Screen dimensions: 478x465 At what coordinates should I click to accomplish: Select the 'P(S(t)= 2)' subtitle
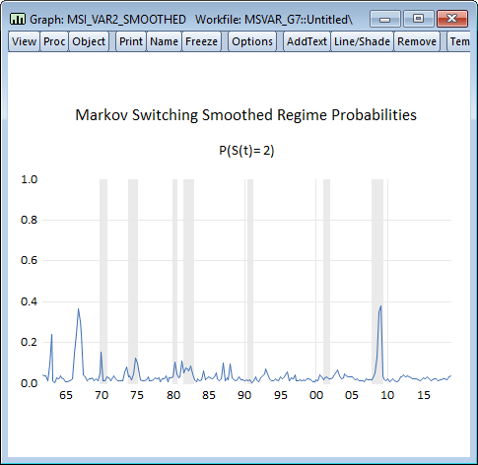[x=246, y=151]
